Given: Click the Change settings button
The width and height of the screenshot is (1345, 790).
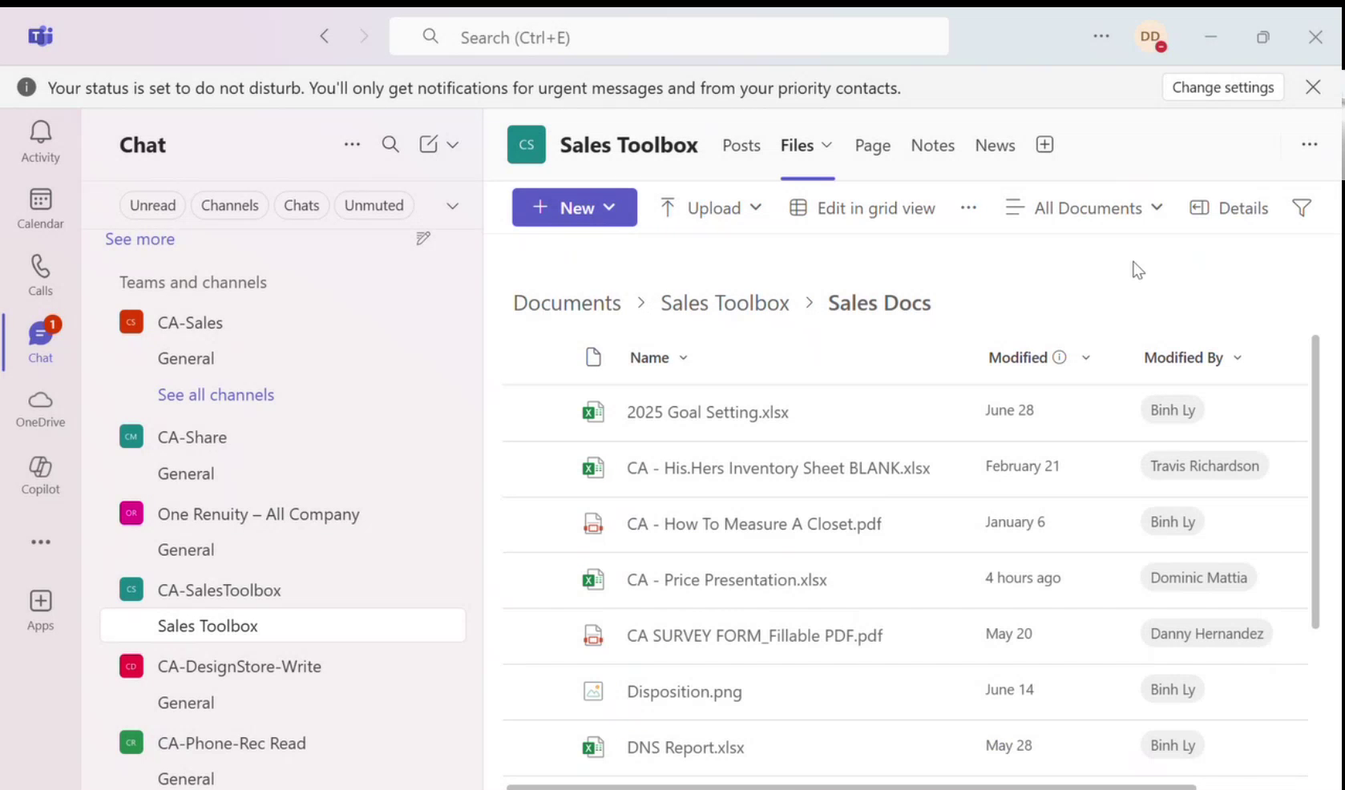Looking at the screenshot, I should tap(1222, 87).
